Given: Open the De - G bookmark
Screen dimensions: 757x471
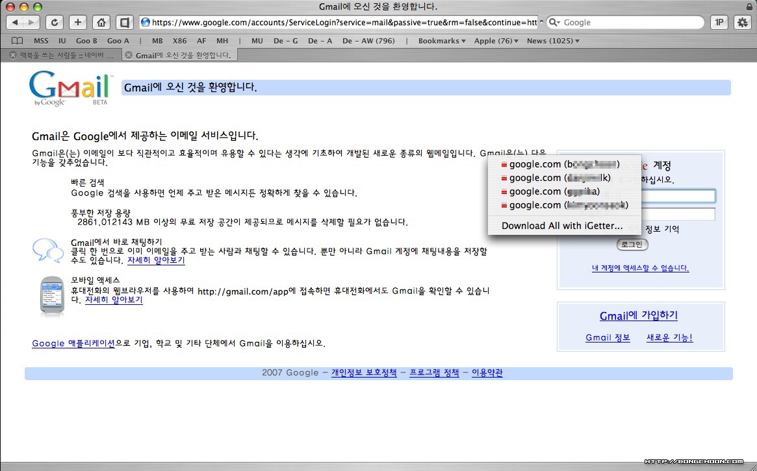Looking at the screenshot, I should 285,41.
